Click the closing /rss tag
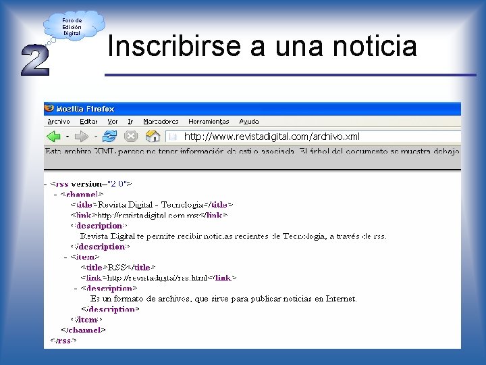 coord(63,341)
